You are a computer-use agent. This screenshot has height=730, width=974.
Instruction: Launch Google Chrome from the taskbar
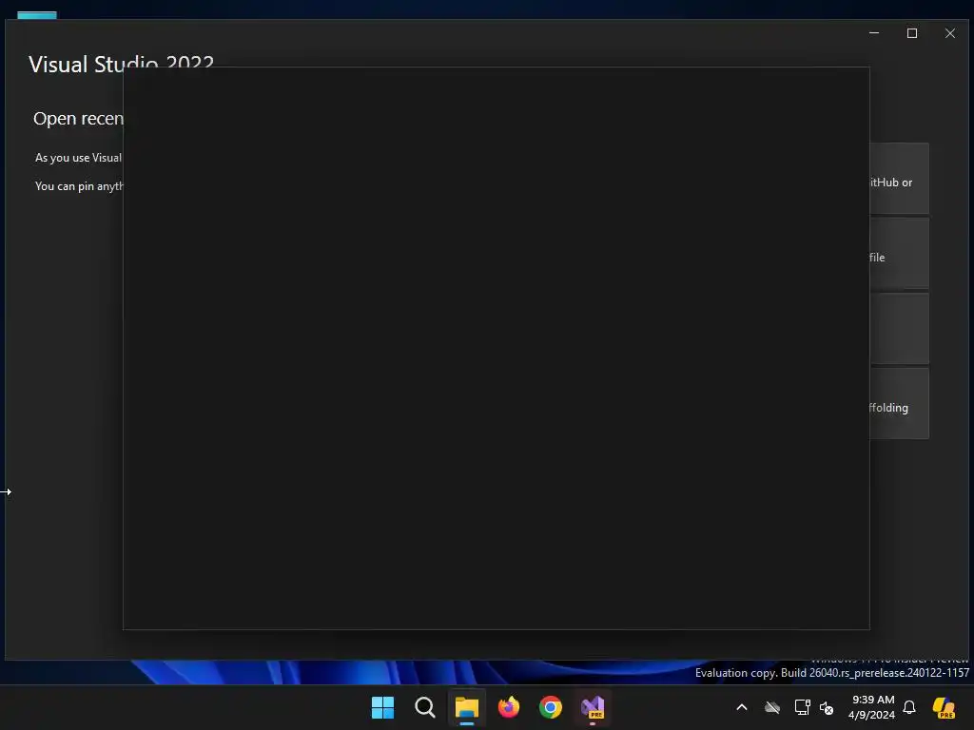[x=551, y=707]
